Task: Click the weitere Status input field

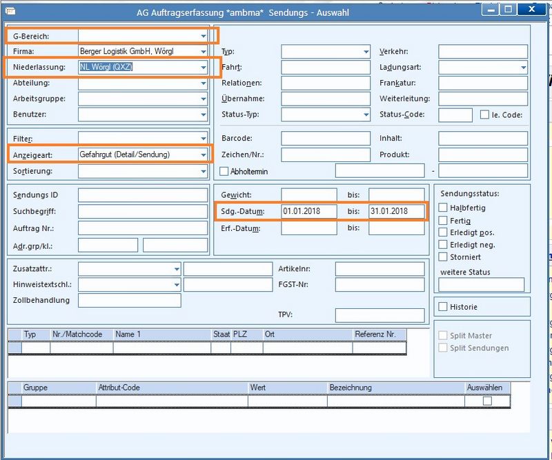Action: (481, 285)
